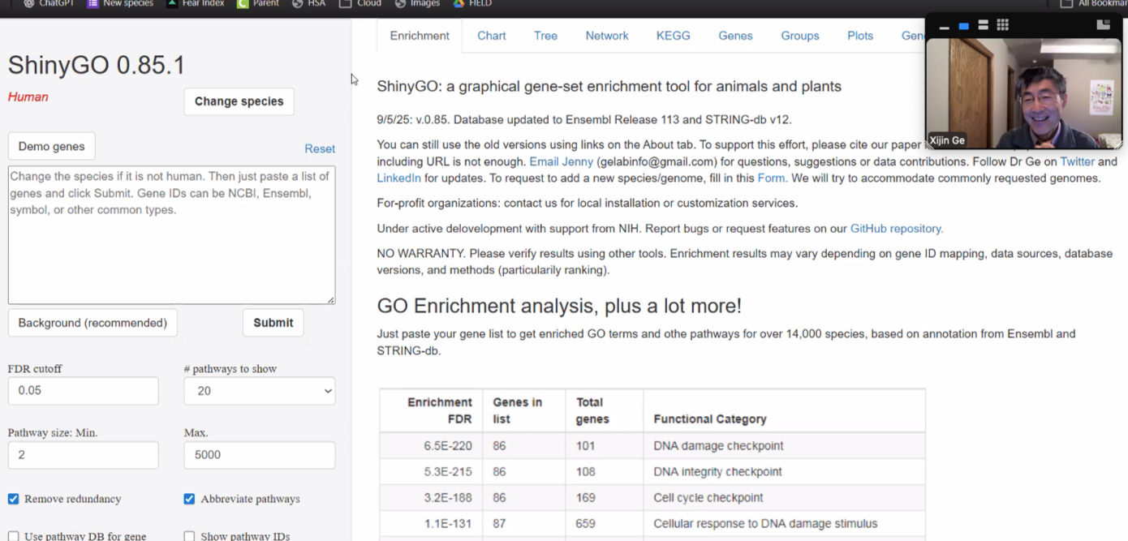Open the GitHub repository link
Image resolution: width=1128 pixels, height=541 pixels.
pos(896,229)
